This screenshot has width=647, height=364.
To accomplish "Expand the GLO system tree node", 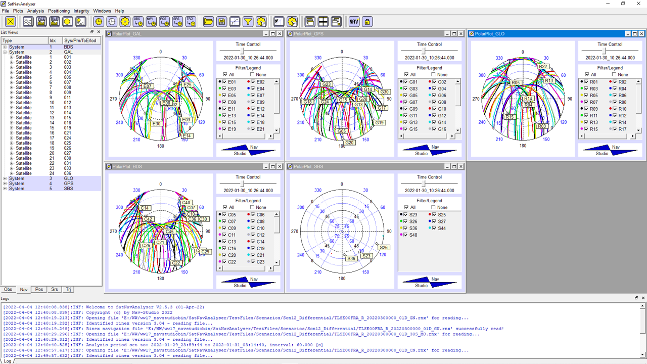I will point(5,178).
